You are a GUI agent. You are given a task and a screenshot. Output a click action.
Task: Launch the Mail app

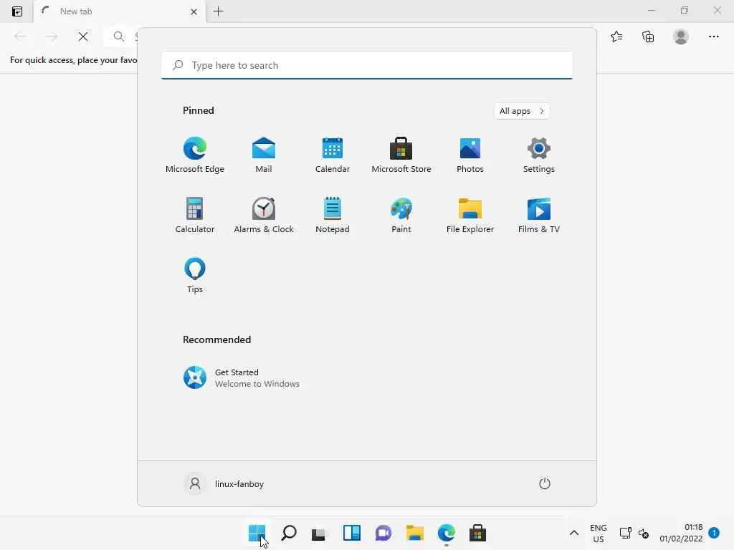pos(264,155)
